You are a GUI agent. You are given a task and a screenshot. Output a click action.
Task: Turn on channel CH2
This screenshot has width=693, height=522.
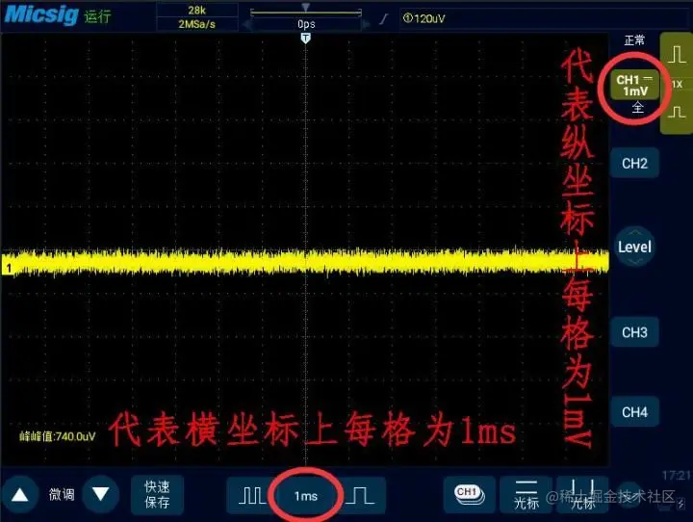click(634, 163)
